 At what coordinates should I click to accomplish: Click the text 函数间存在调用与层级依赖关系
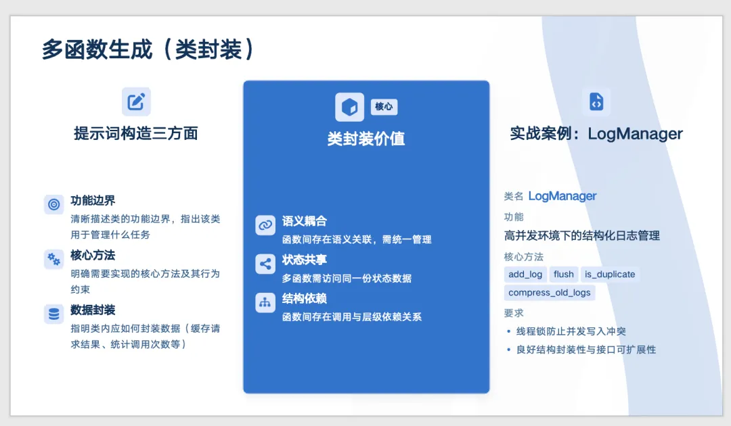pos(352,317)
